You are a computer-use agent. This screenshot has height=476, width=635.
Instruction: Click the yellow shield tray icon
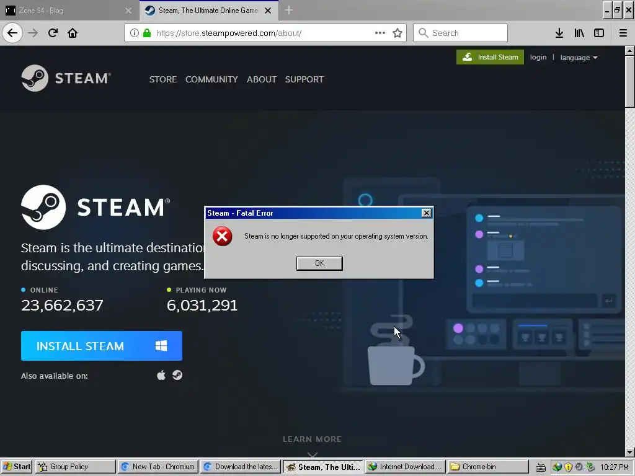[x=568, y=467]
